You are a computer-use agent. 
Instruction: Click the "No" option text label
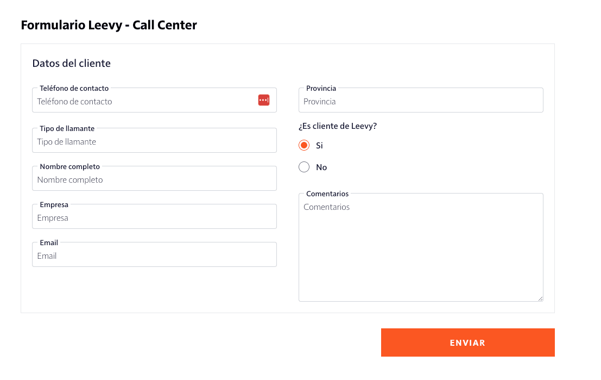[321, 167]
